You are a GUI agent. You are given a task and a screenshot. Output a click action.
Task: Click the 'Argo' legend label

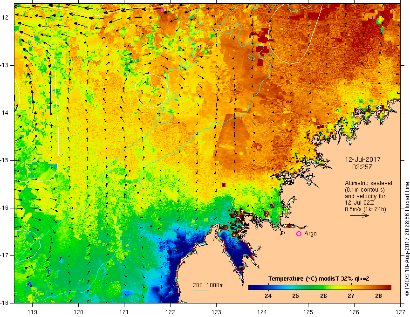click(x=310, y=234)
